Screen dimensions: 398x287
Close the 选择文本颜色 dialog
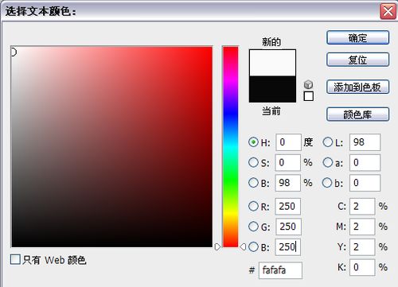(x=388, y=12)
